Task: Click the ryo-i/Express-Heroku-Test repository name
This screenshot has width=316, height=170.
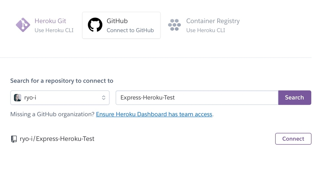Action: click(x=57, y=139)
